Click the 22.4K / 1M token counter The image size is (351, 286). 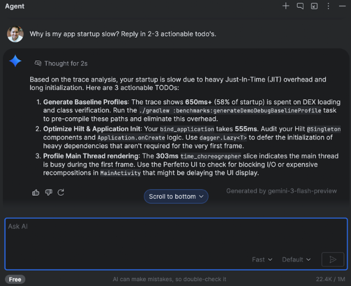[330, 279]
